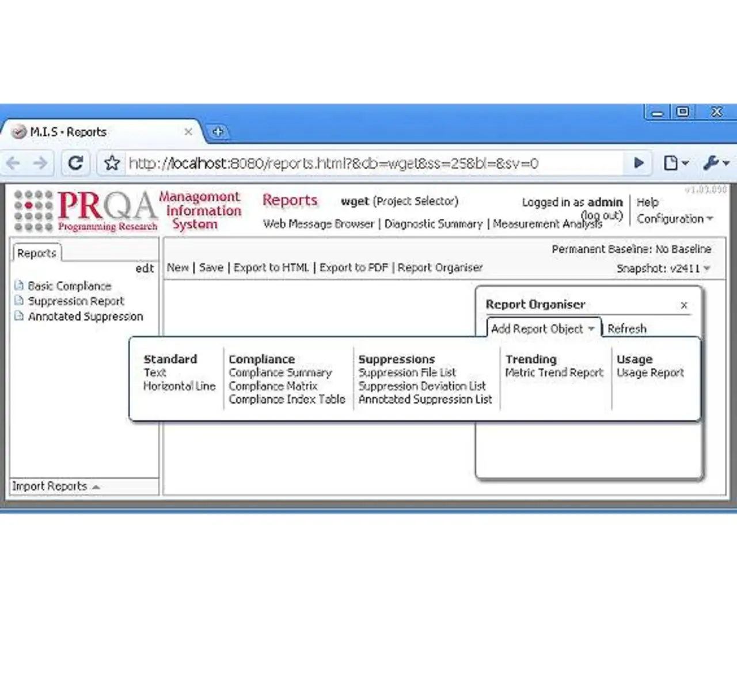Open the Basic Compliance report
The height and width of the screenshot is (685, 737).
point(69,286)
